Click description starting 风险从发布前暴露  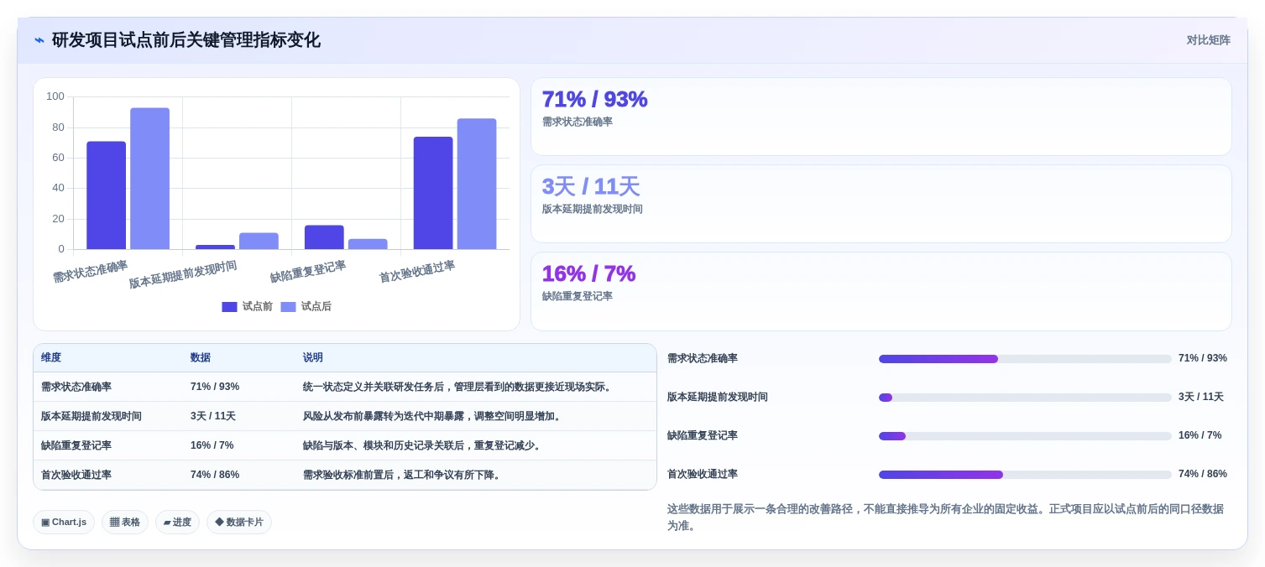click(433, 416)
